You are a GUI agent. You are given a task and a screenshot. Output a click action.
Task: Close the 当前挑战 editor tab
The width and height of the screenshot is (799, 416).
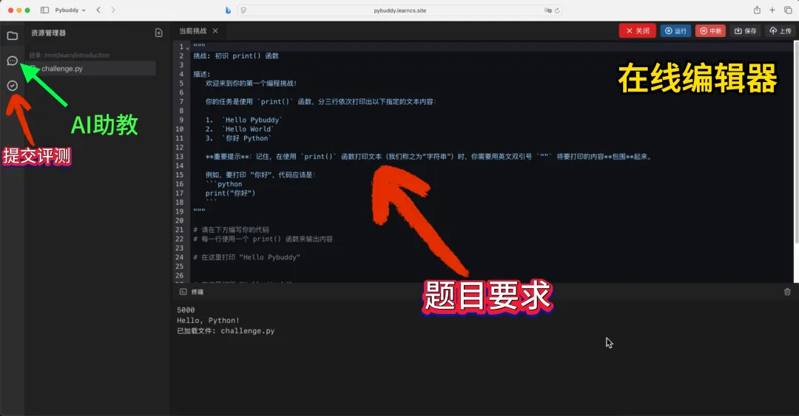(x=215, y=31)
